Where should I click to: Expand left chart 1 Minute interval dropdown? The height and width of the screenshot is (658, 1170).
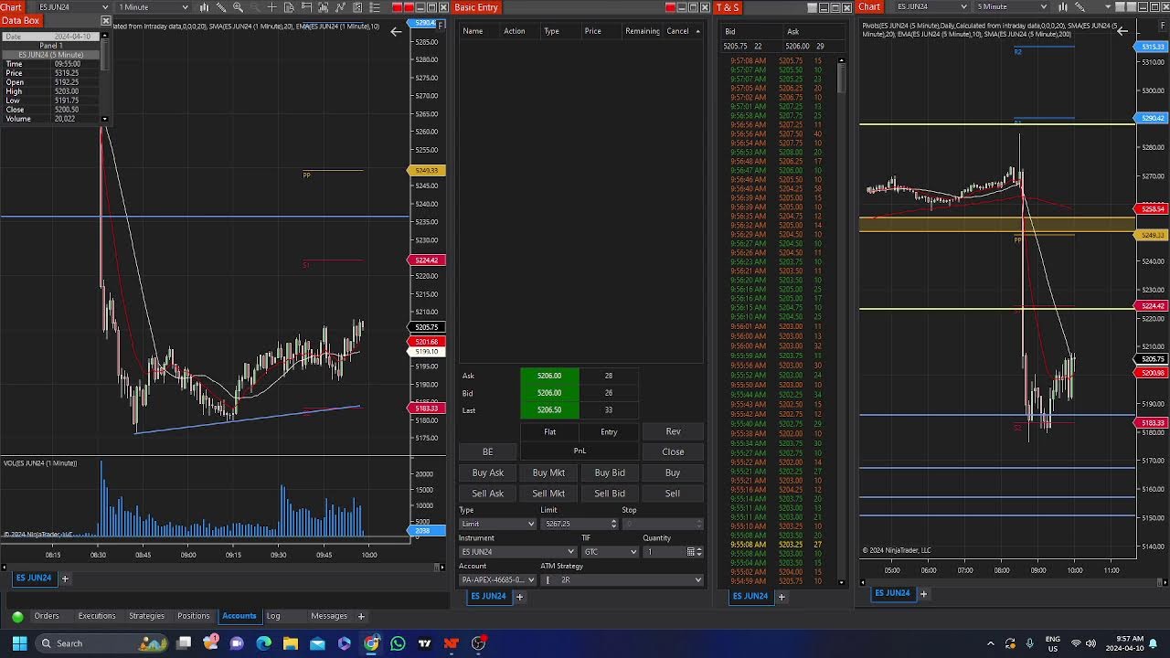[186, 7]
